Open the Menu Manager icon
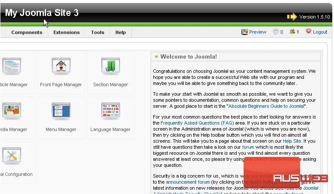The image size is (334, 194). (61, 111)
